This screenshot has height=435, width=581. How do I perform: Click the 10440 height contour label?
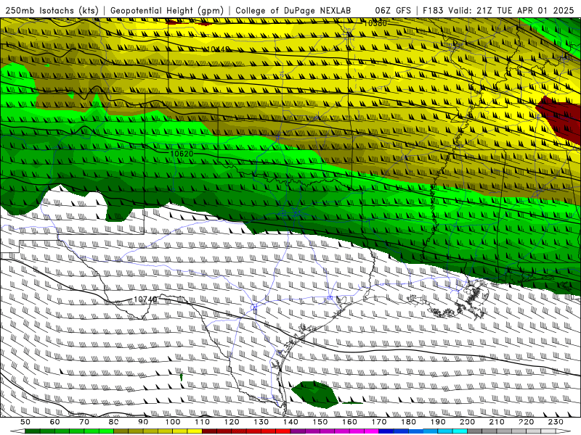click(x=218, y=49)
